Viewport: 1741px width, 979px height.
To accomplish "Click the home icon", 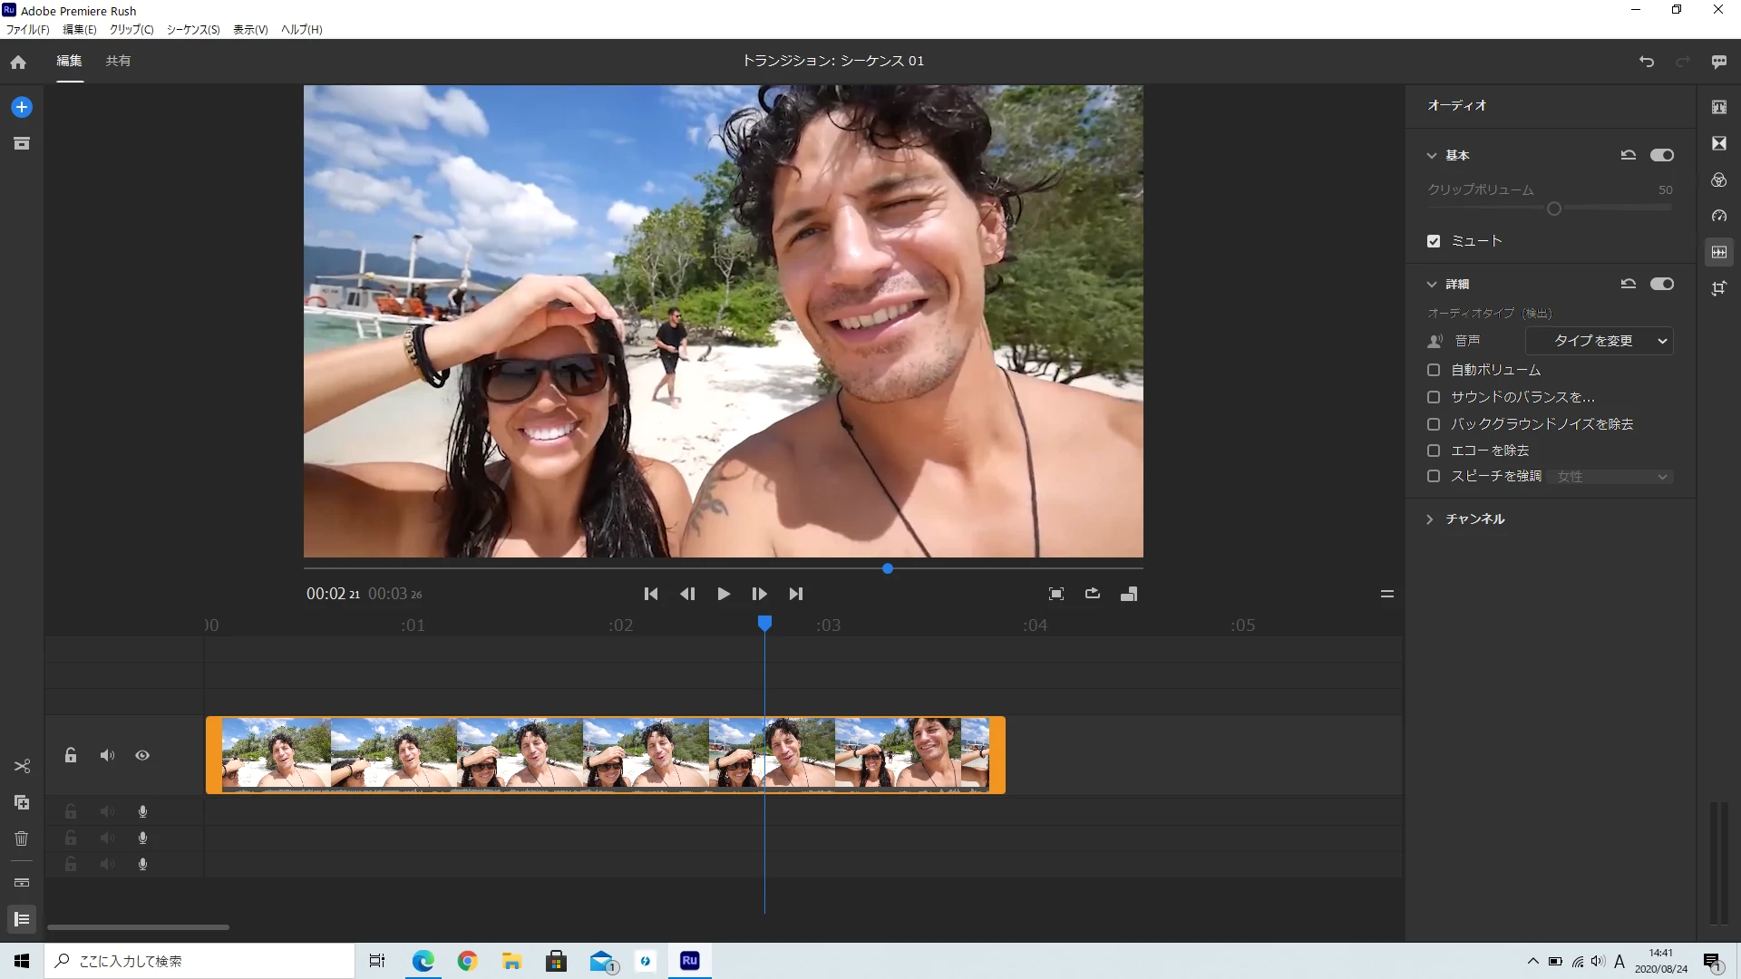I will coord(18,62).
